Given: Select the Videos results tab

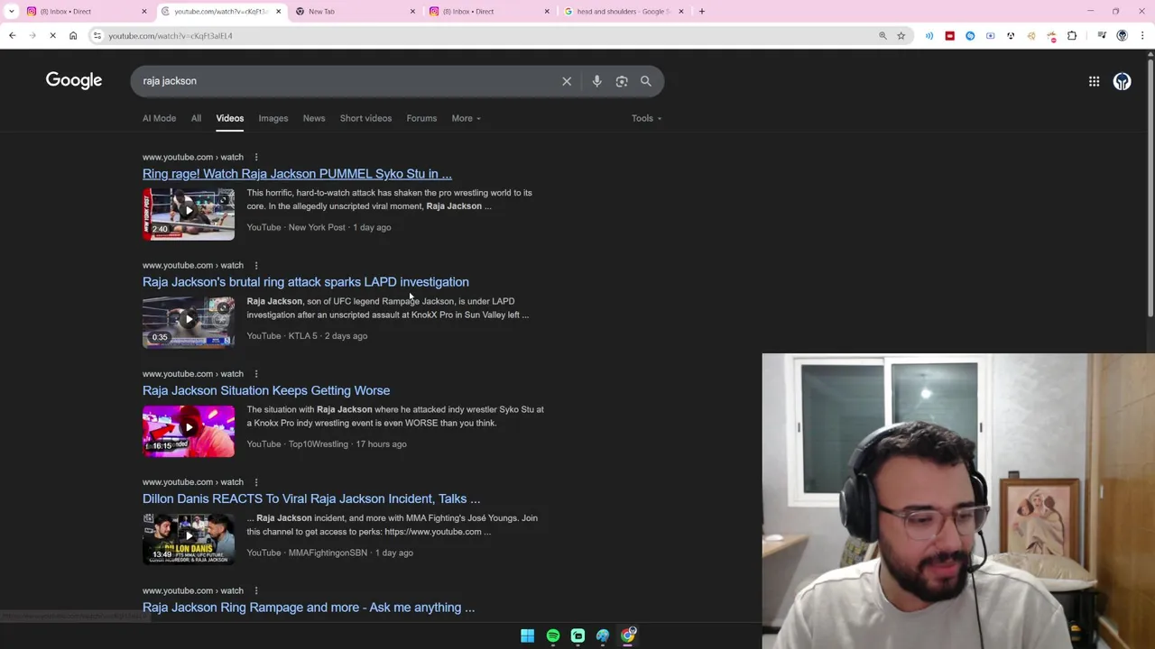Looking at the screenshot, I should click(x=229, y=118).
